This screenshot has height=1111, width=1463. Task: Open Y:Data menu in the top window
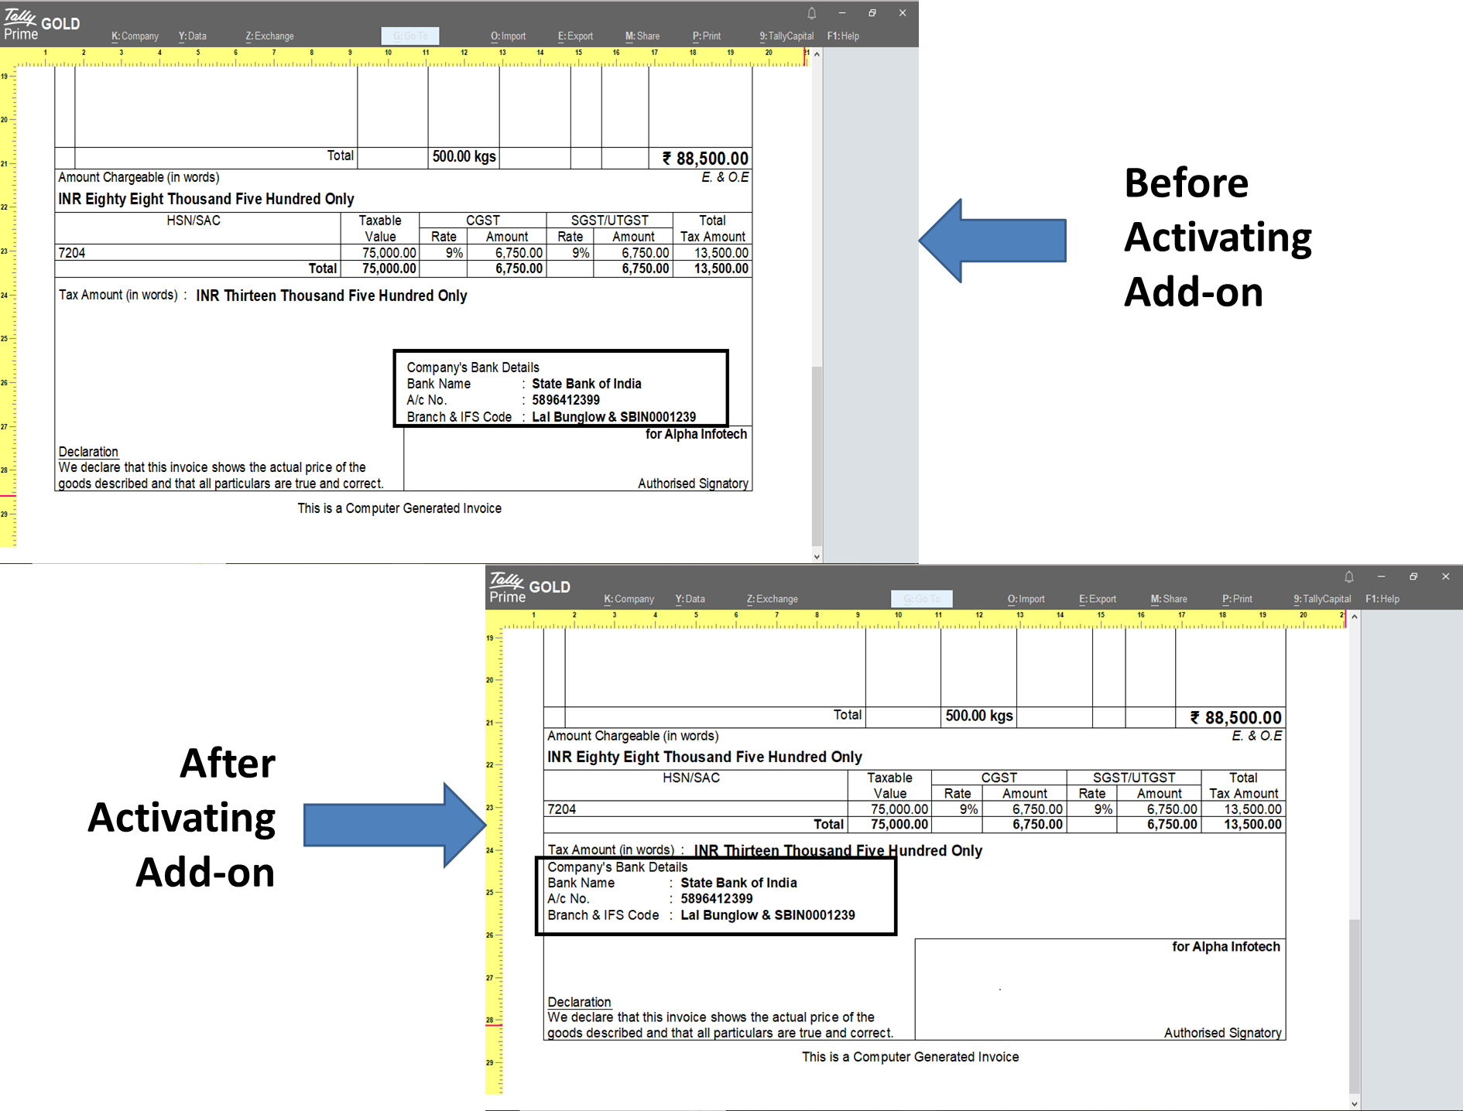(x=192, y=36)
